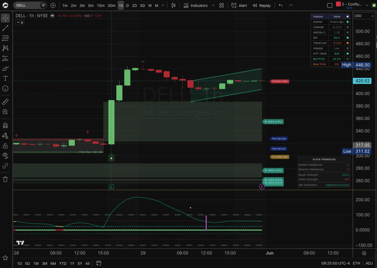This screenshot has width=377, height=268.
Task: Collapse the indicator legend showing 8
Action: [20, 23]
